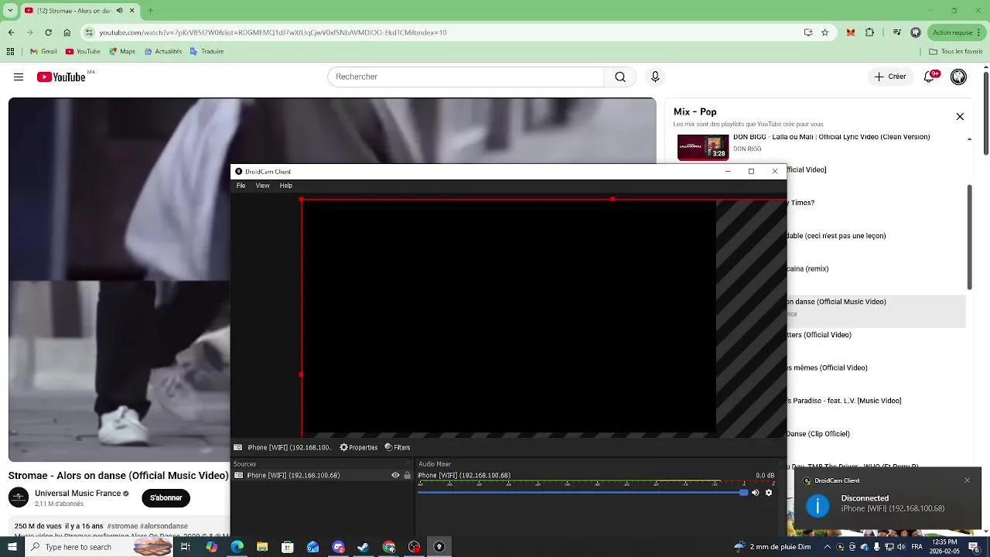Go to YouTube home via logo
Screen dimensions: 990x557
[61, 77]
